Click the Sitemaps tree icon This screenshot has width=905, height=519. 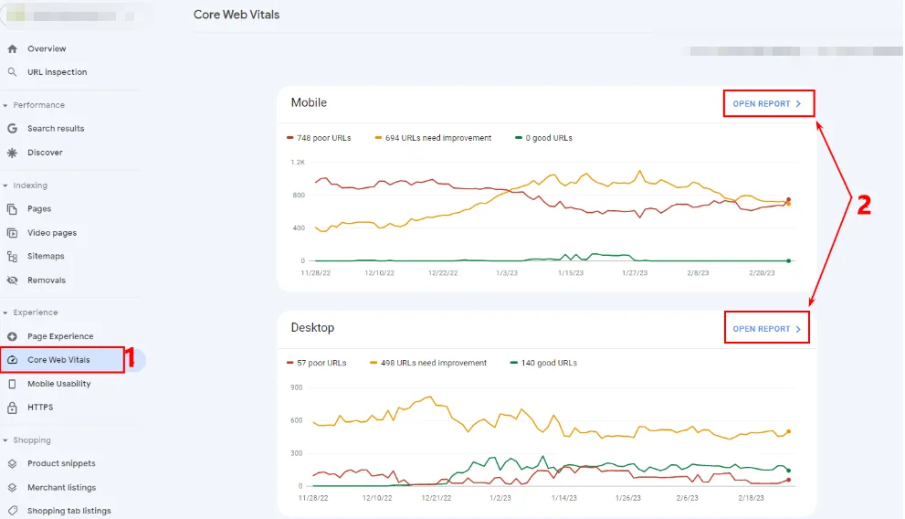click(x=12, y=257)
